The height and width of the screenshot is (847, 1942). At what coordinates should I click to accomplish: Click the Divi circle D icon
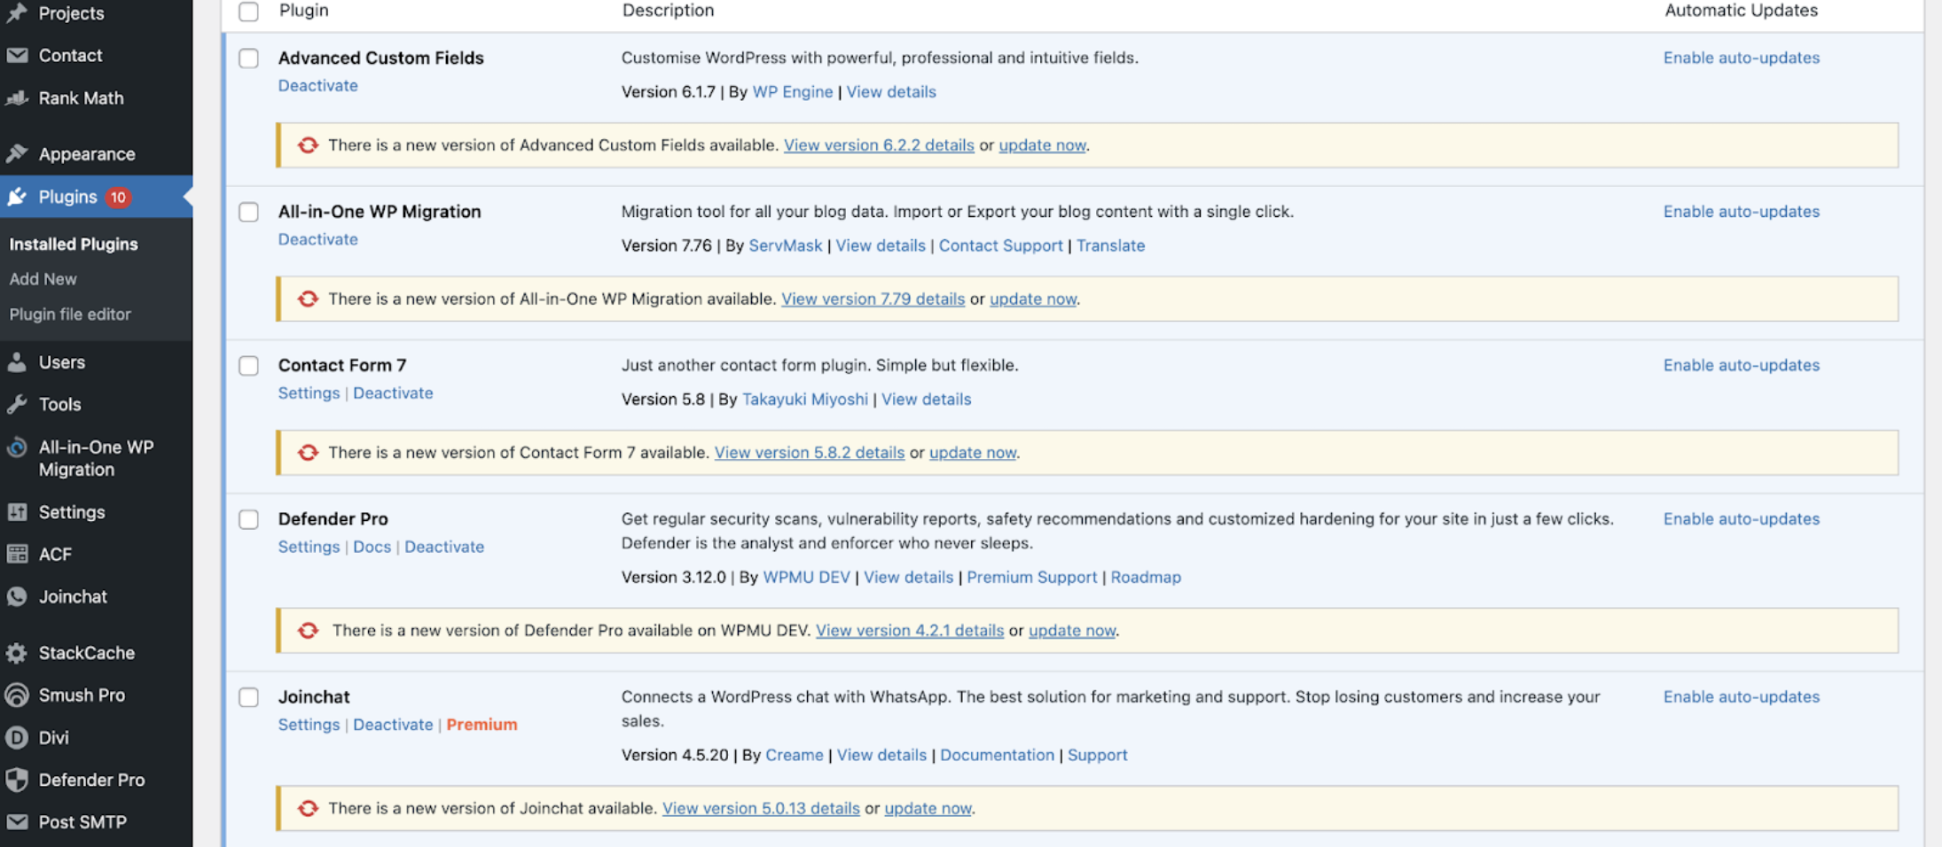coord(17,737)
